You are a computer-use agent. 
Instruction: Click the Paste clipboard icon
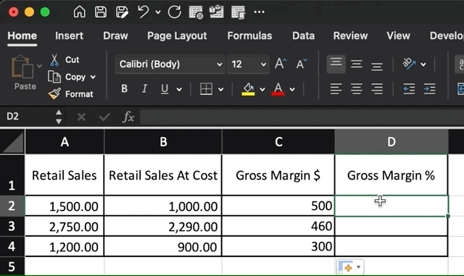[x=22, y=67]
